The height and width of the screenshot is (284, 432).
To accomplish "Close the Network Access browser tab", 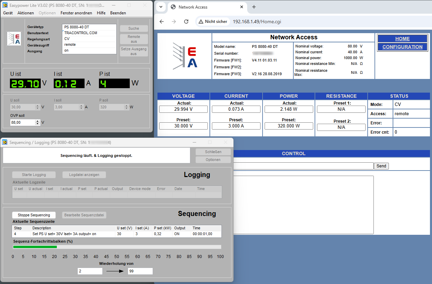I will click(x=242, y=7).
